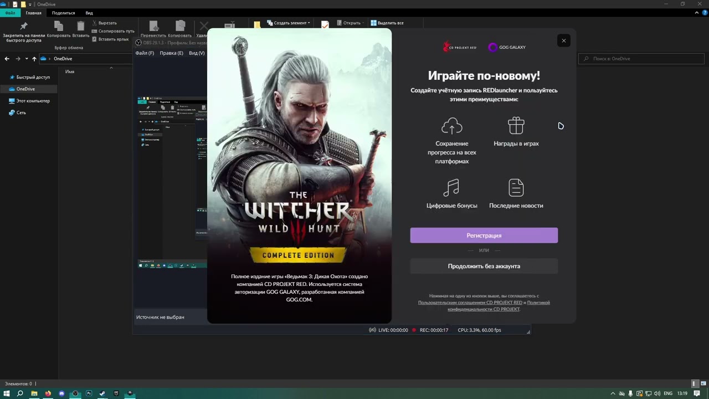Click the latest news document icon

click(x=516, y=188)
